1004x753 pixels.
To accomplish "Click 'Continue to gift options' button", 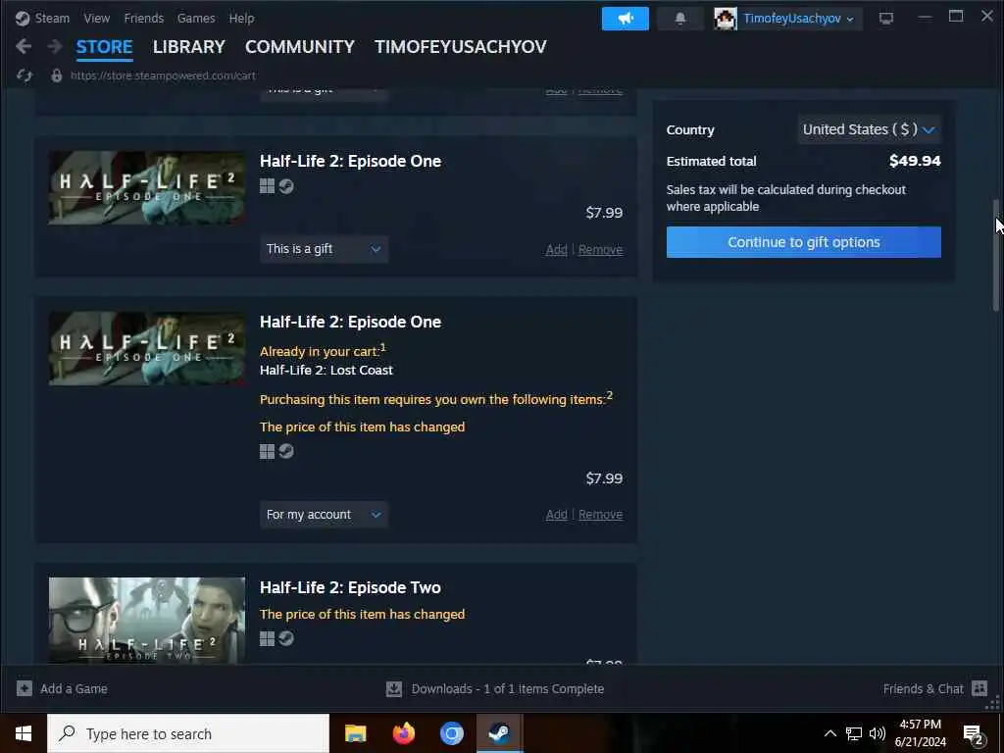I will coord(804,242).
